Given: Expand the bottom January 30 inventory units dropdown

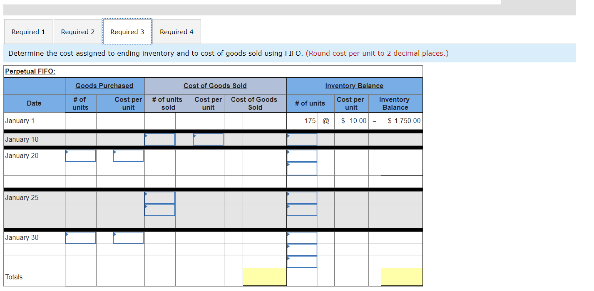Looking at the screenshot, I should [x=302, y=261].
